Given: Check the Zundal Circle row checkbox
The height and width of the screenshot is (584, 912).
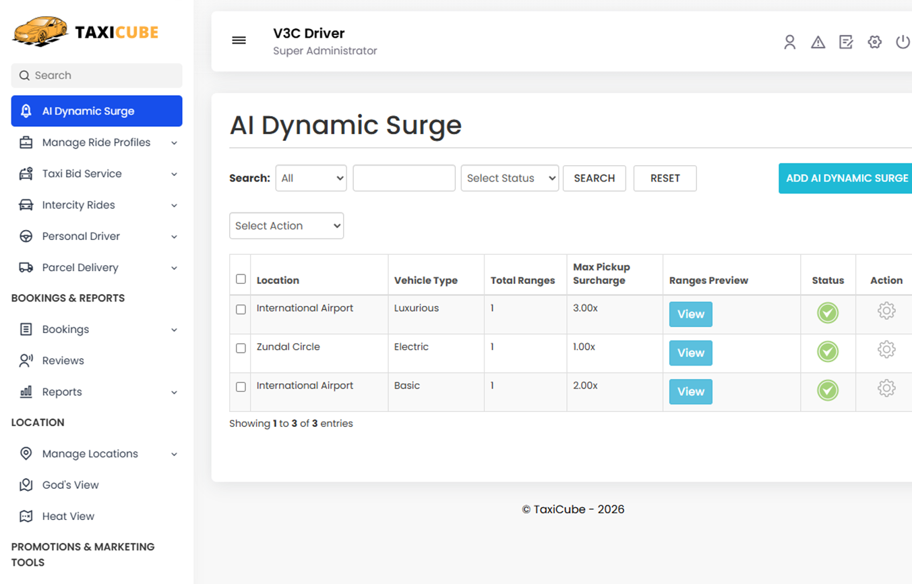Looking at the screenshot, I should point(241,348).
